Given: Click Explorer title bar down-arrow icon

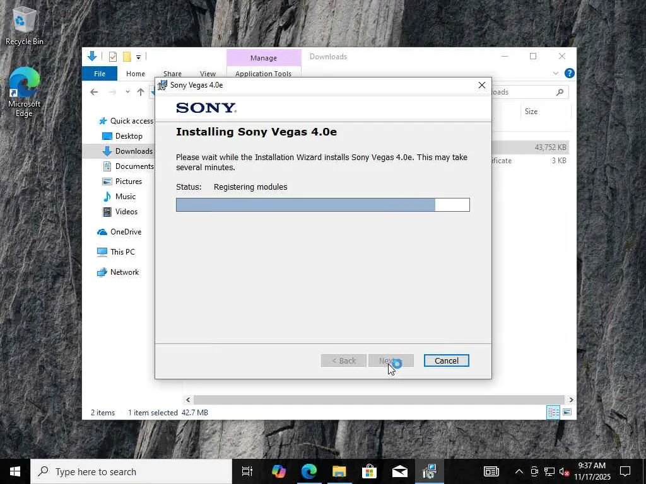Looking at the screenshot, I should (x=92, y=56).
